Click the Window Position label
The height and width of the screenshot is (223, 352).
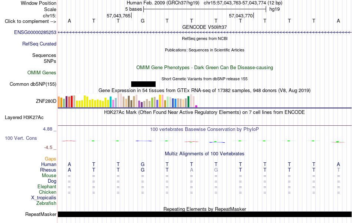tap(39, 3)
